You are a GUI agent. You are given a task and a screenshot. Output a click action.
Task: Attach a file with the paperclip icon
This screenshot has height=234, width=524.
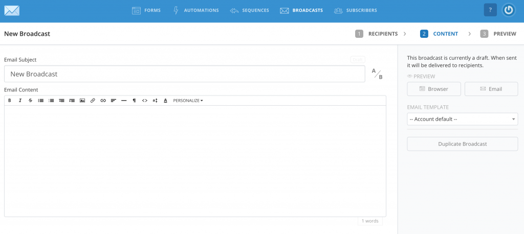[93, 101]
